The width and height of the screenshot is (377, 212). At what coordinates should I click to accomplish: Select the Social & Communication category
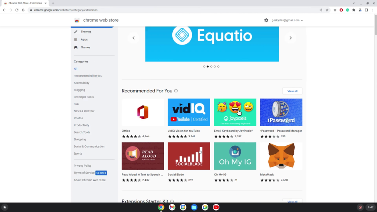pyautogui.click(x=89, y=146)
